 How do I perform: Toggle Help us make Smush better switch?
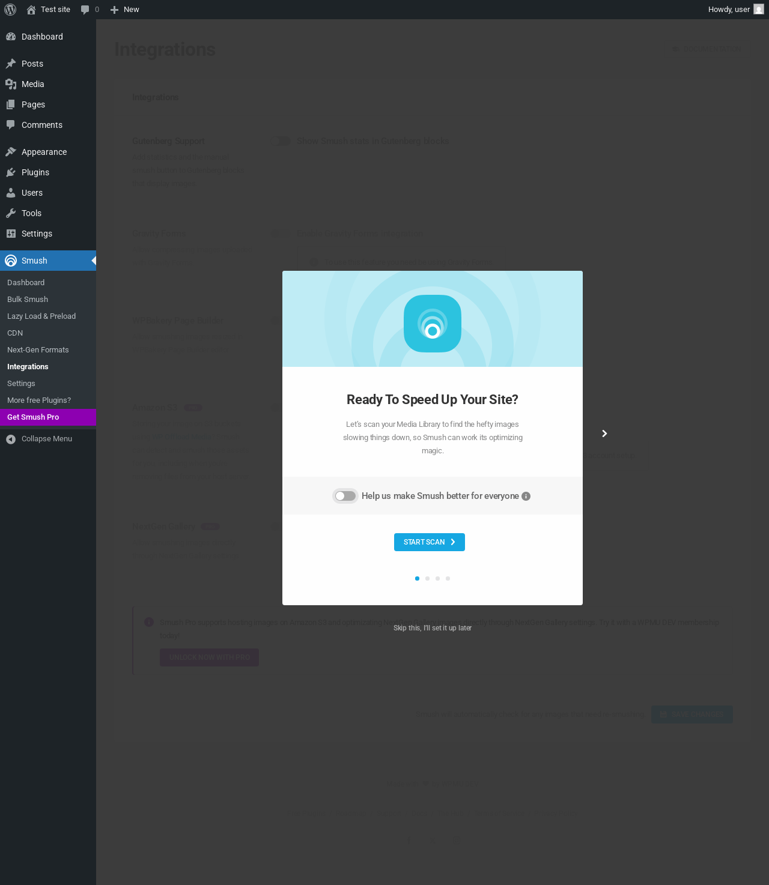345,496
